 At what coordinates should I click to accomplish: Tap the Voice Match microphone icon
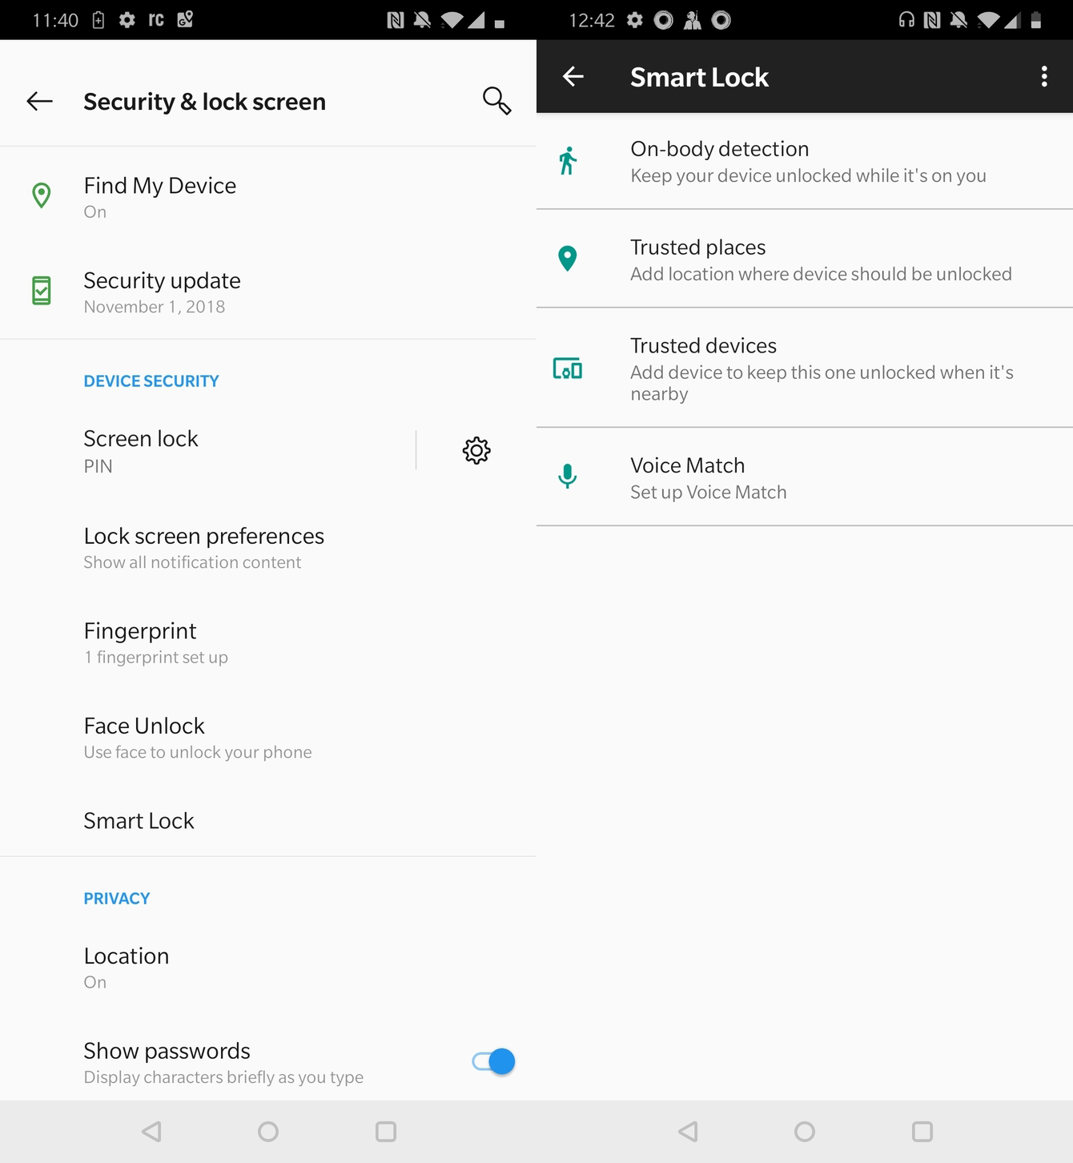(x=568, y=477)
